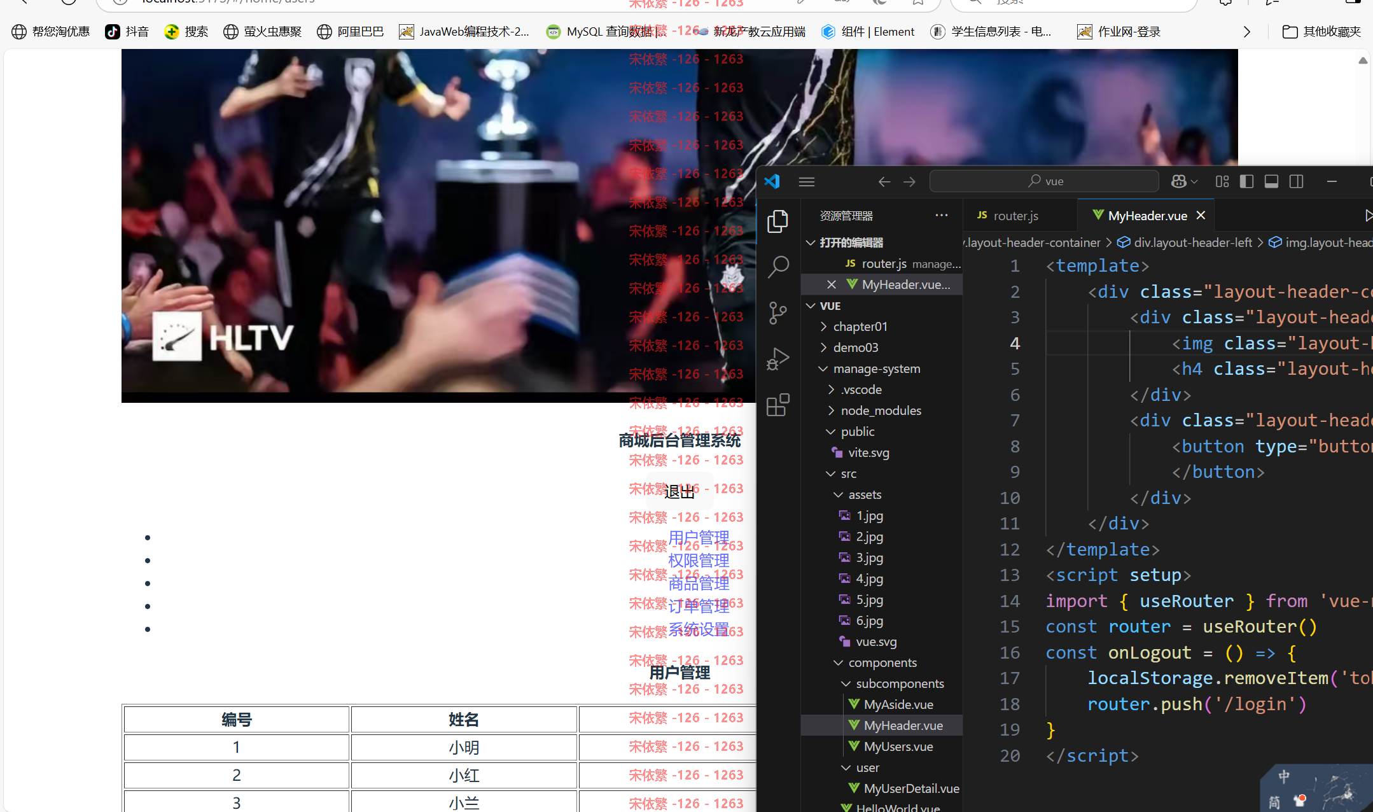Image resolution: width=1373 pixels, height=812 pixels.
Task: Open MyAside.vue in the file tree
Action: (x=898, y=704)
